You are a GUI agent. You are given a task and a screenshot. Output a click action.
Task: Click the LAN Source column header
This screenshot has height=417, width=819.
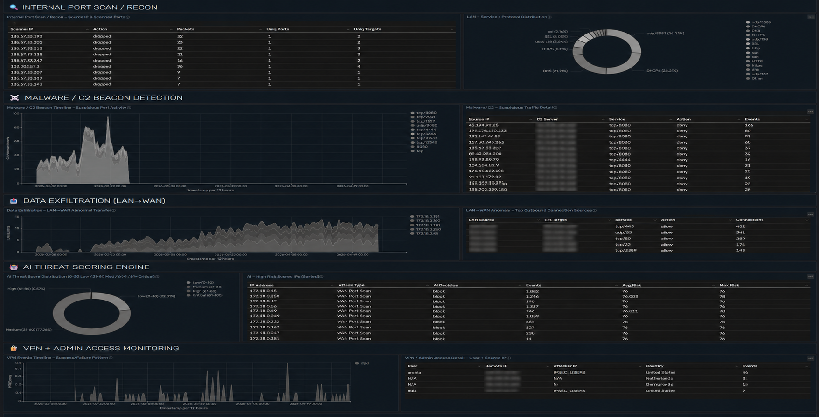coord(481,220)
